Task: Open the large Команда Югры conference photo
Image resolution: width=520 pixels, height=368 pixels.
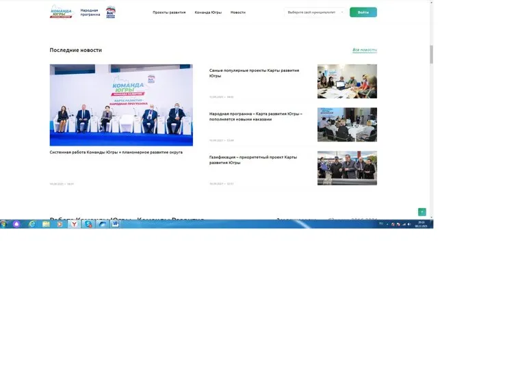Action: coord(121,105)
